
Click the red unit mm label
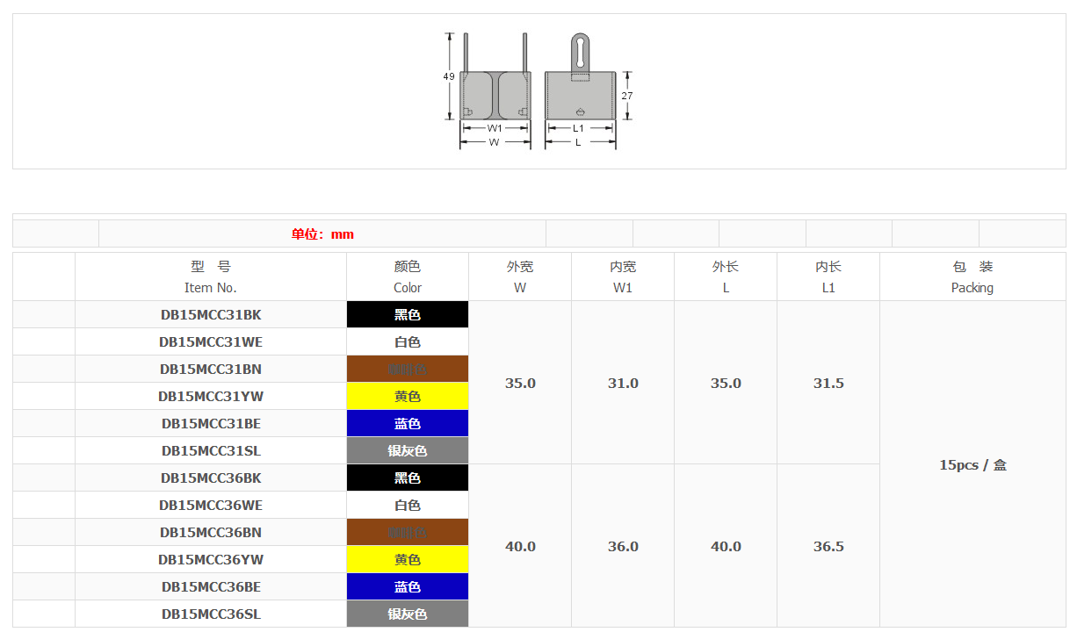coord(322,233)
